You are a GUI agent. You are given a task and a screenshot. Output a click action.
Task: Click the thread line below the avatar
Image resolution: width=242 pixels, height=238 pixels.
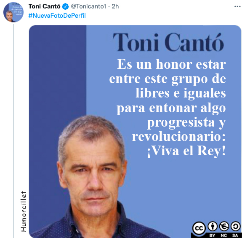coord(13,131)
